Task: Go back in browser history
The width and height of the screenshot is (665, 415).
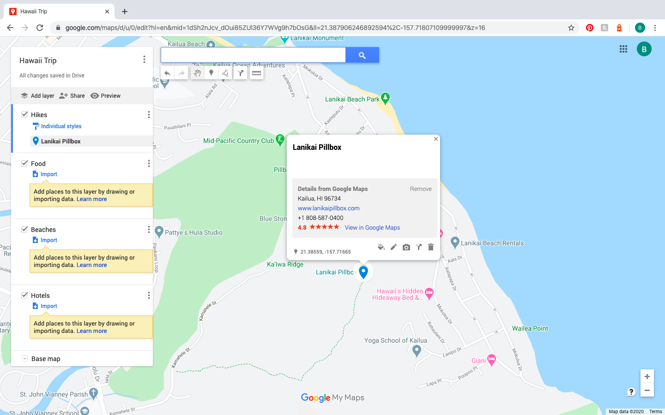Action: 10,28
